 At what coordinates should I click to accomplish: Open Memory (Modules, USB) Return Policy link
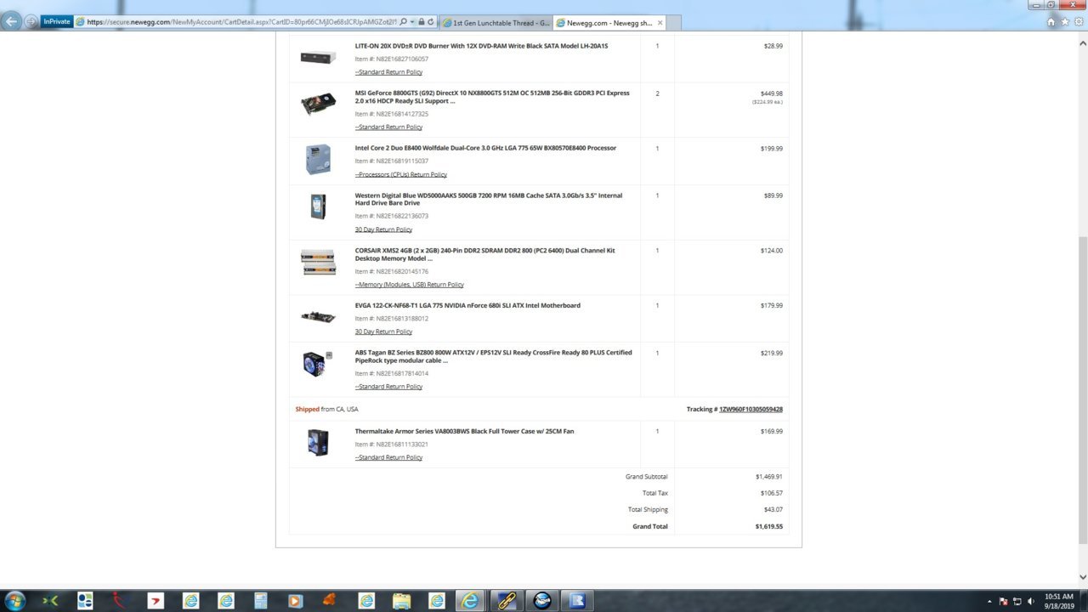(x=410, y=285)
